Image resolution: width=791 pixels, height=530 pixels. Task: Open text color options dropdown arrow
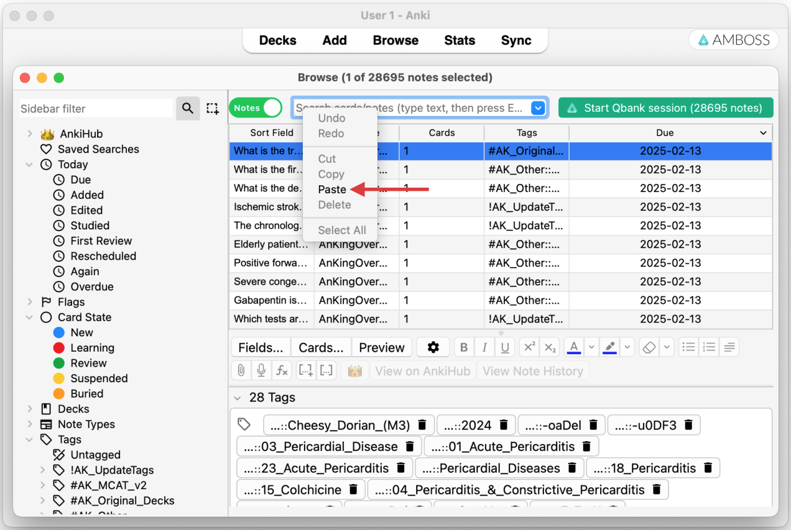click(591, 347)
